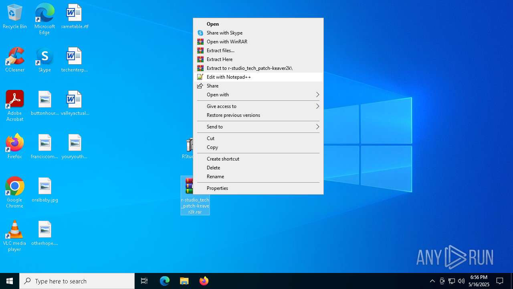Choose Cut in the context menu
This screenshot has height=289, width=513.
pos(258,138)
